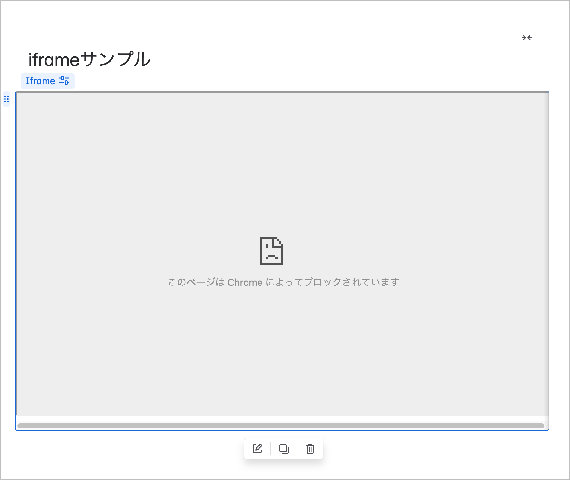Select the edit pencil icon below the iframe
Viewport: 570px width, 480px height.
pos(258,449)
